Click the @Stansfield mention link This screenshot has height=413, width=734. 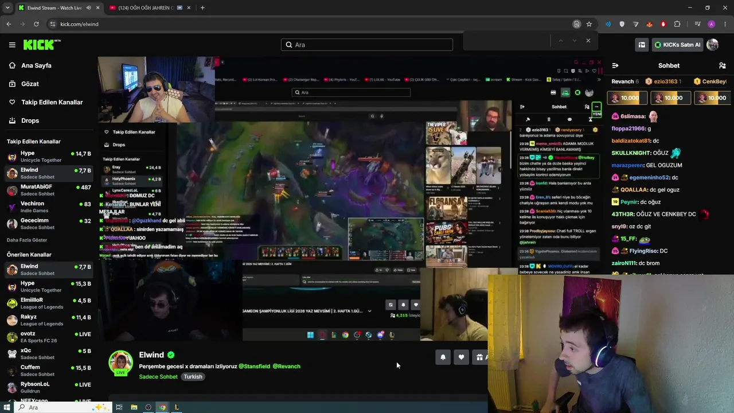tap(254, 366)
